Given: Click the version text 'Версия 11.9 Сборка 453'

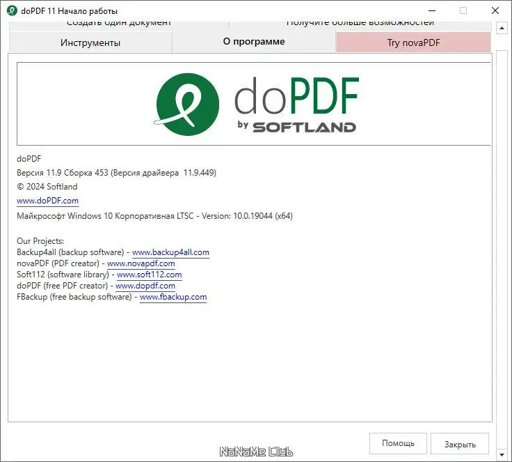Looking at the screenshot, I should [63, 173].
